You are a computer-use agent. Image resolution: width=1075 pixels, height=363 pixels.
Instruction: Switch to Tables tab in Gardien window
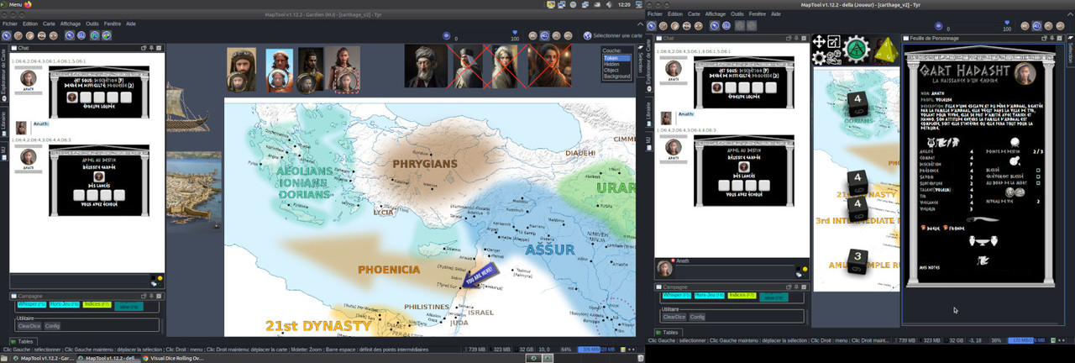point(22,341)
